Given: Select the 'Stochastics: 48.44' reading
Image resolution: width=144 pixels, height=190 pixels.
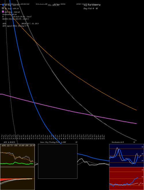Looking at the screenshot, I should tap(10, 14).
